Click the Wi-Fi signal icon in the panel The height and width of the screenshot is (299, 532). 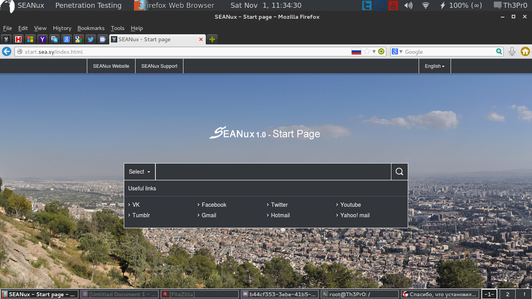[x=425, y=5]
